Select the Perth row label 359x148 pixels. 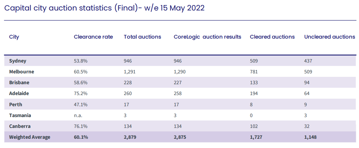[16, 104]
